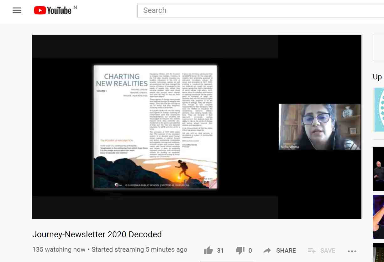The image size is (384, 262).
Task: Click the dislike count 0
Action: tap(250, 250)
